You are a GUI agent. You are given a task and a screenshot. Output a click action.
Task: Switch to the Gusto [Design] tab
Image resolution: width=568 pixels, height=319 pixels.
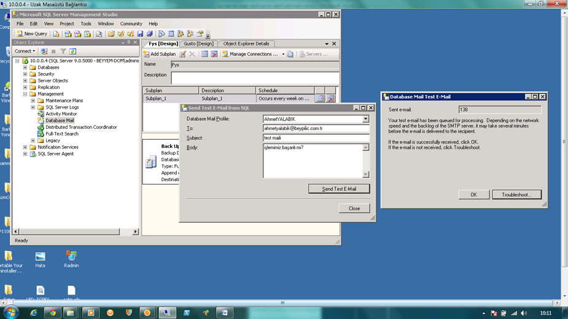(x=198, y=44)
